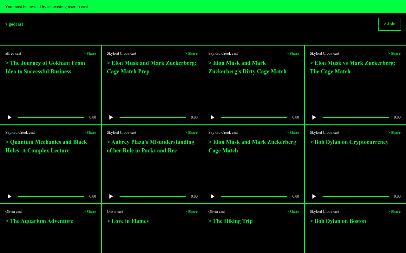Seek in The Journey of Gokhan progress bar
The width and height of the screenshot is (406, 253).
coord(51,117)
